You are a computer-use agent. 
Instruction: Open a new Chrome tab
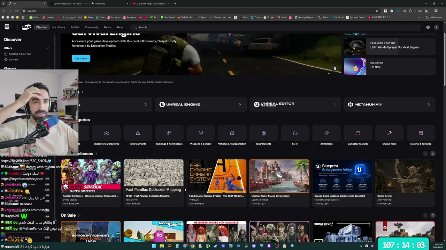[175, 3]
